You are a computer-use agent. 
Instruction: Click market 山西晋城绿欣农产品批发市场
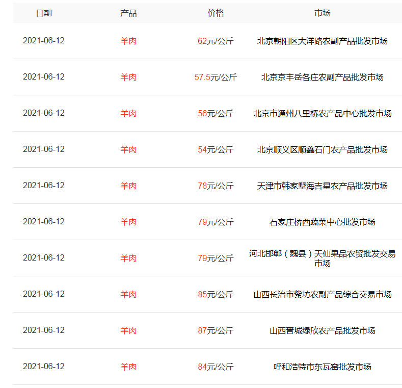pos(323,330)
